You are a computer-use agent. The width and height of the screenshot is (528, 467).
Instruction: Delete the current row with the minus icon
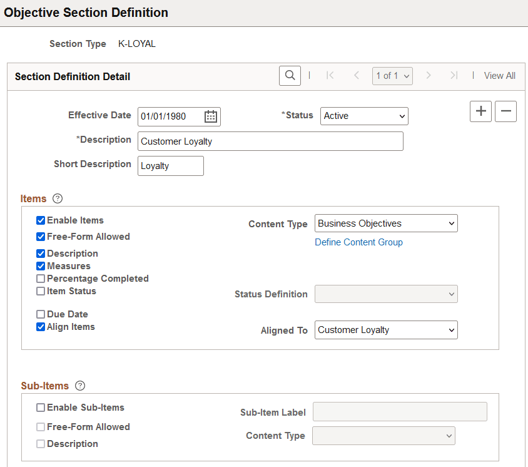505,111
